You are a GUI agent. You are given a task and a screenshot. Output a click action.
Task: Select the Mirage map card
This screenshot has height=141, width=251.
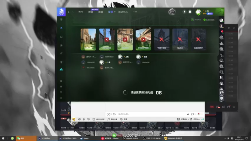[88, 39]
